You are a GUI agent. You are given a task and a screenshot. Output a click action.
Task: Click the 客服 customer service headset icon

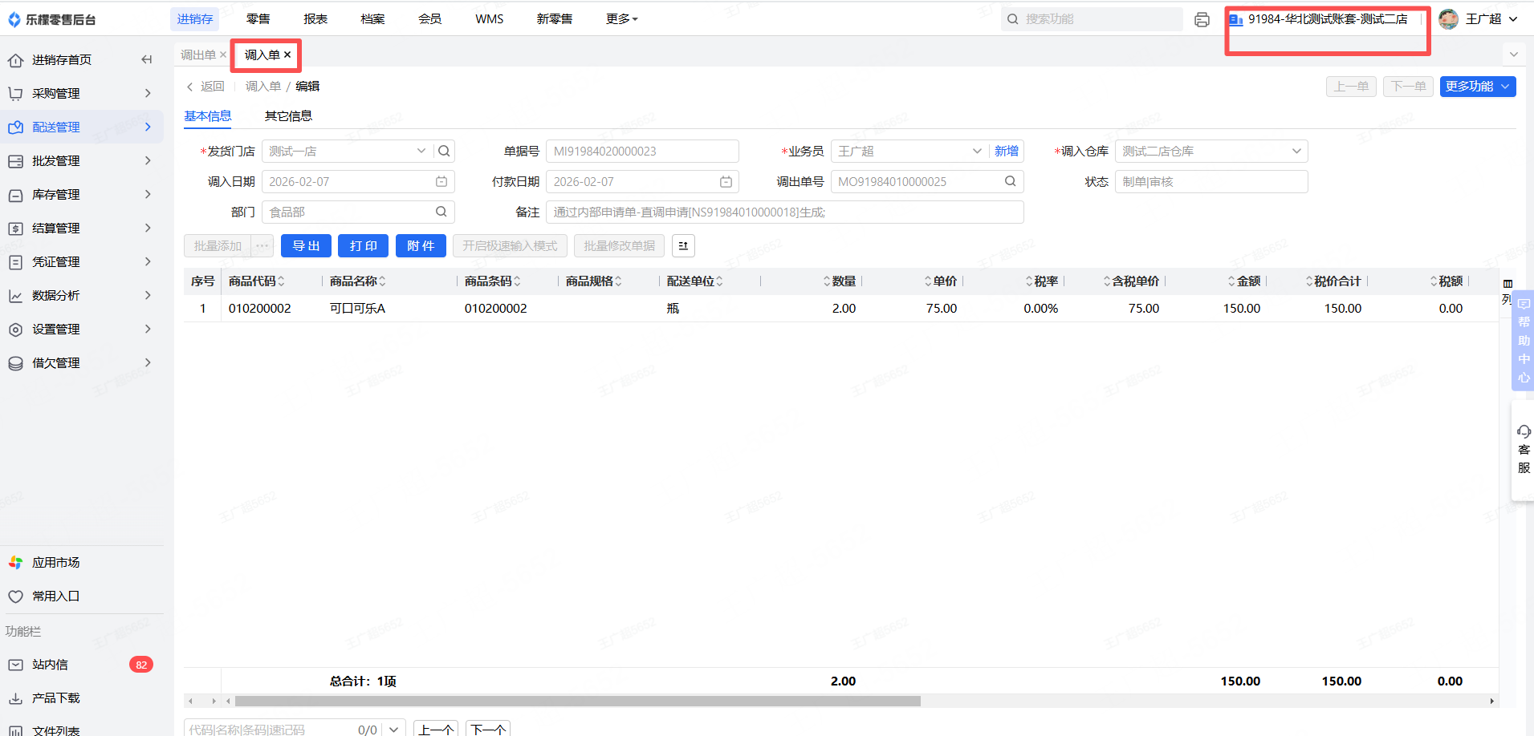tap(1524, 432)
